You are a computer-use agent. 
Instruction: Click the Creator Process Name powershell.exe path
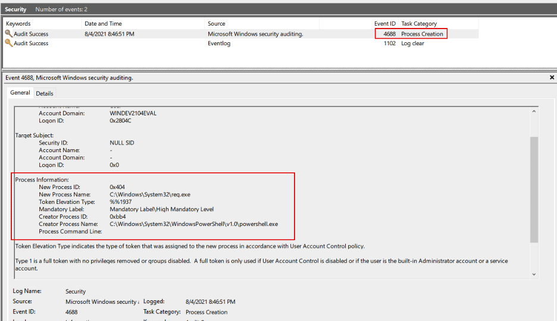(x=194, y=224)
